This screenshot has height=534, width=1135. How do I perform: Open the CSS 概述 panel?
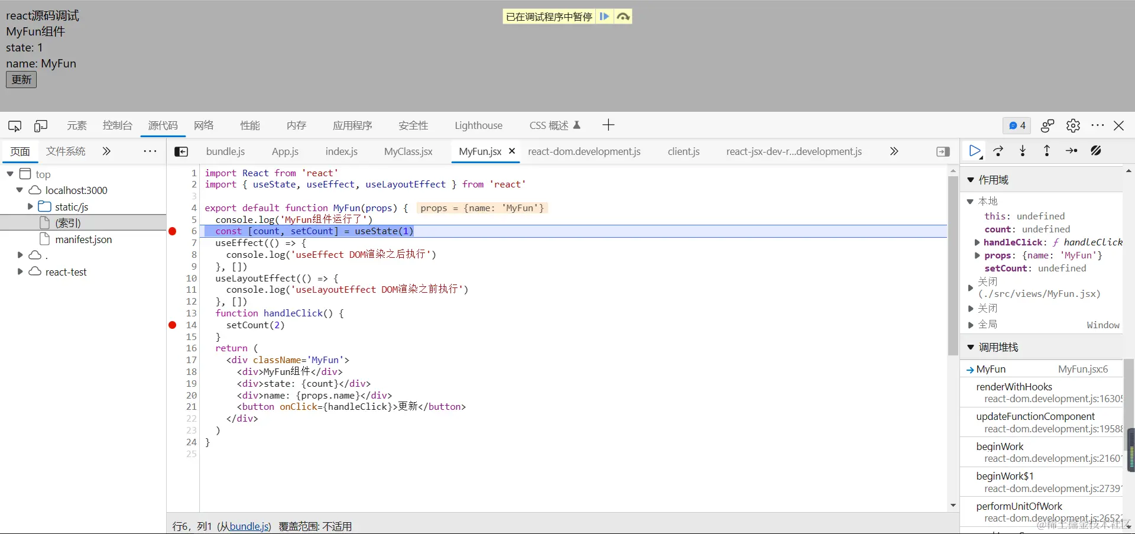tap(554, 125)
